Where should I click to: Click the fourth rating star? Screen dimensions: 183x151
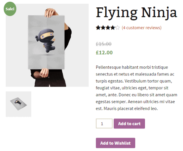(113, 28)
